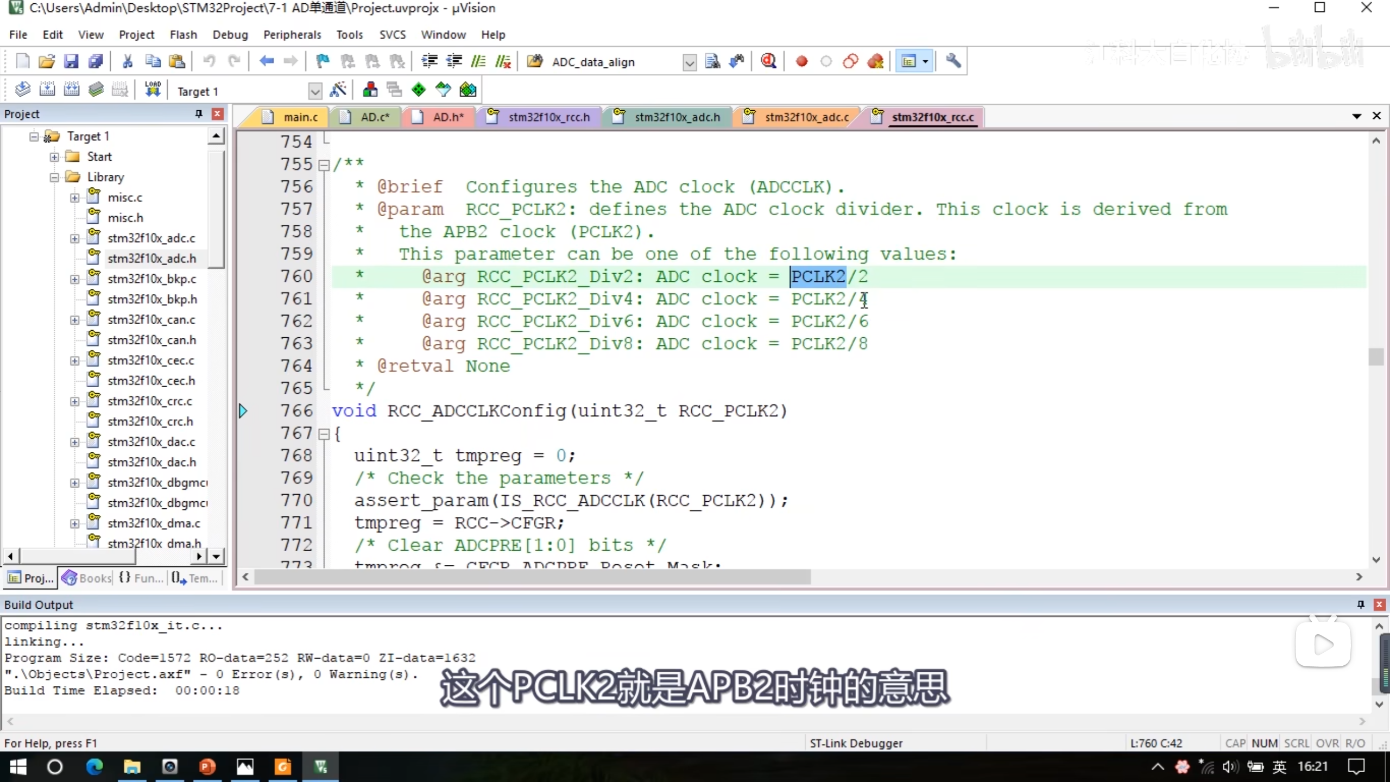Click the editor vertical scrollbar thumb
1390x782 pixels.
[1375, 357]
